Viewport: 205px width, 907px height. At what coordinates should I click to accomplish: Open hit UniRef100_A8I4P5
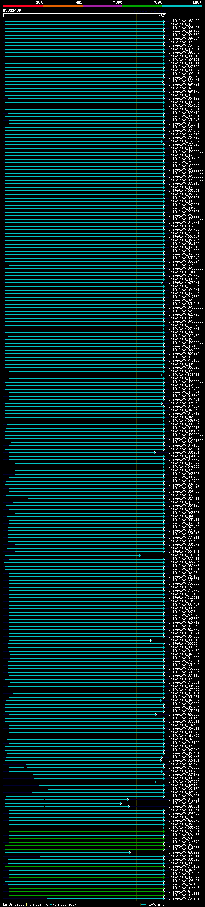click(x=184, y=21)
